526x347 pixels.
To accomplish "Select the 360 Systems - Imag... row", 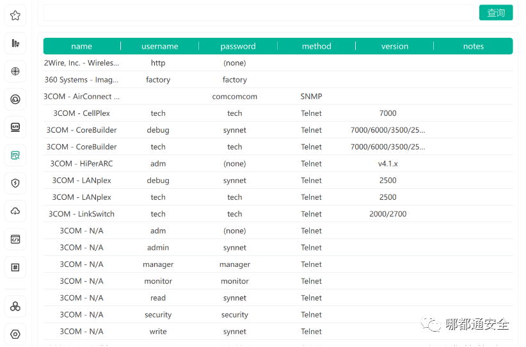I will (278, 79).
